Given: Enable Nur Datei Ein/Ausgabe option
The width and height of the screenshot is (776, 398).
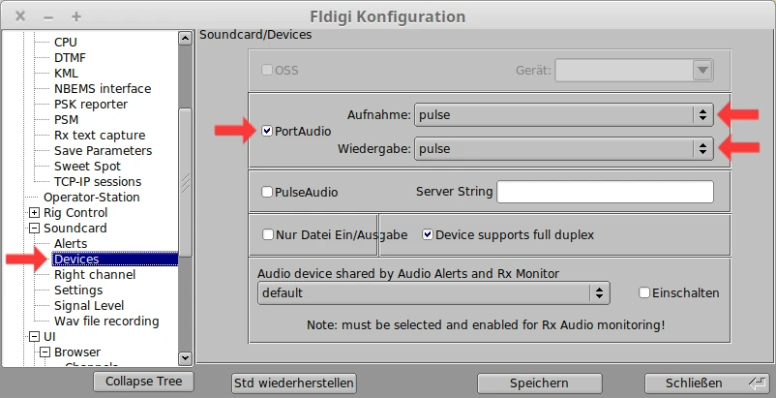Looking at the screenshot, I should coord(268,234).
